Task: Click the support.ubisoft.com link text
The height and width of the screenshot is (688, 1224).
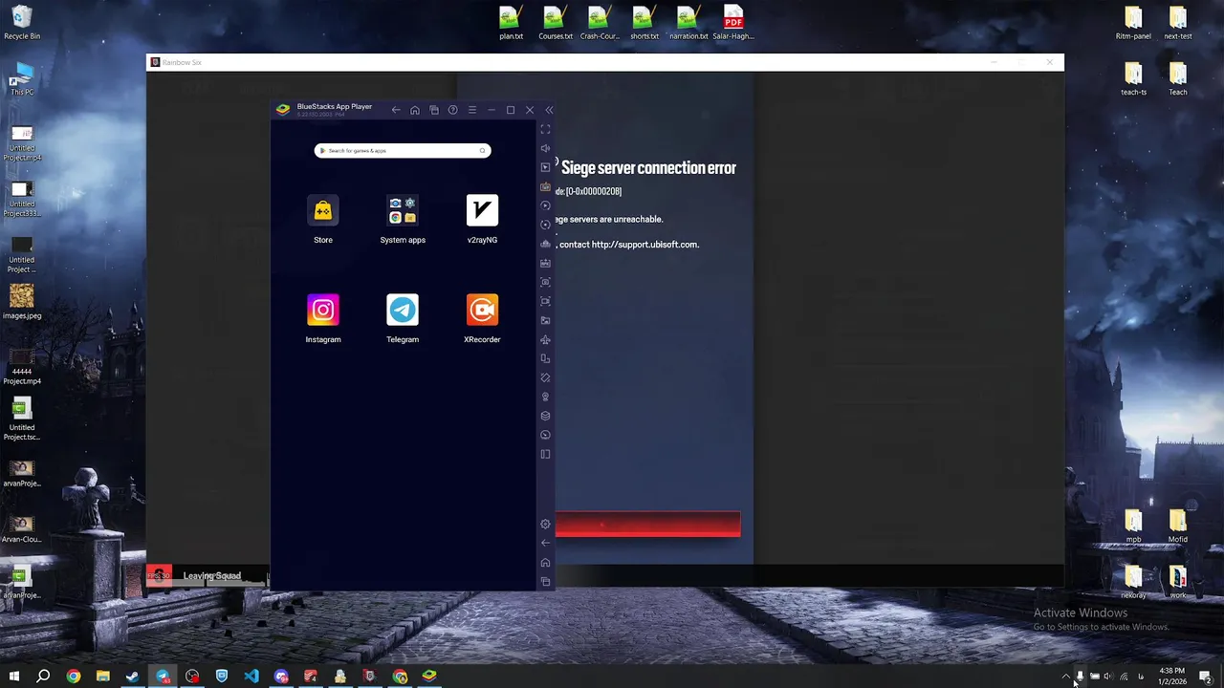Action: (645, 245)
